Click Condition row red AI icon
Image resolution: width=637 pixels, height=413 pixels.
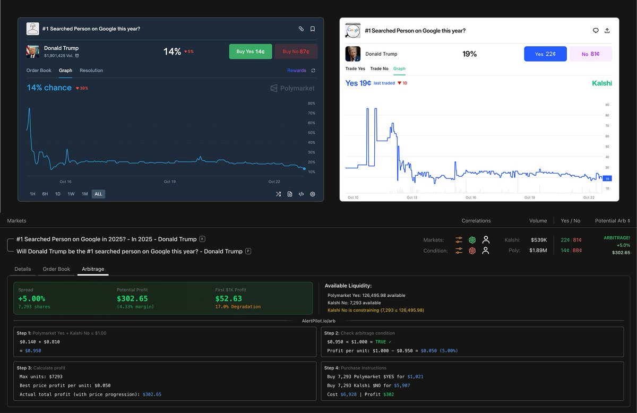coord(472,251)
